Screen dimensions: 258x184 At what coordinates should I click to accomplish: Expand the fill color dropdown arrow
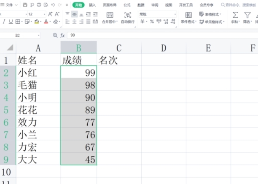(40, 22)
